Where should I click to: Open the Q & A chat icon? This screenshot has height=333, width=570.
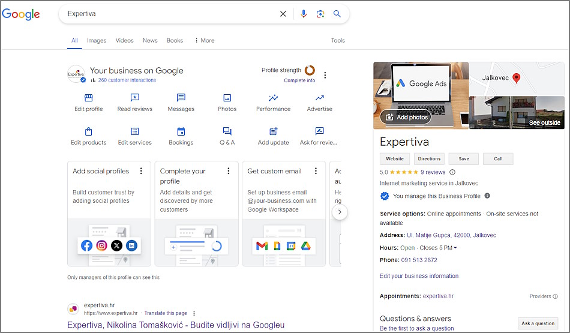227,131
